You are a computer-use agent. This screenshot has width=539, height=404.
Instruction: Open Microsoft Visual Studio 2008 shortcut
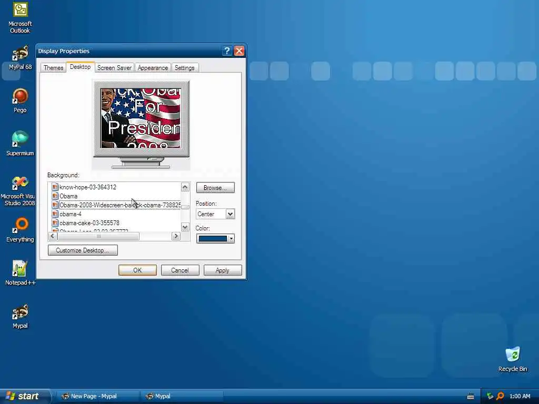(x=19, y=191)
